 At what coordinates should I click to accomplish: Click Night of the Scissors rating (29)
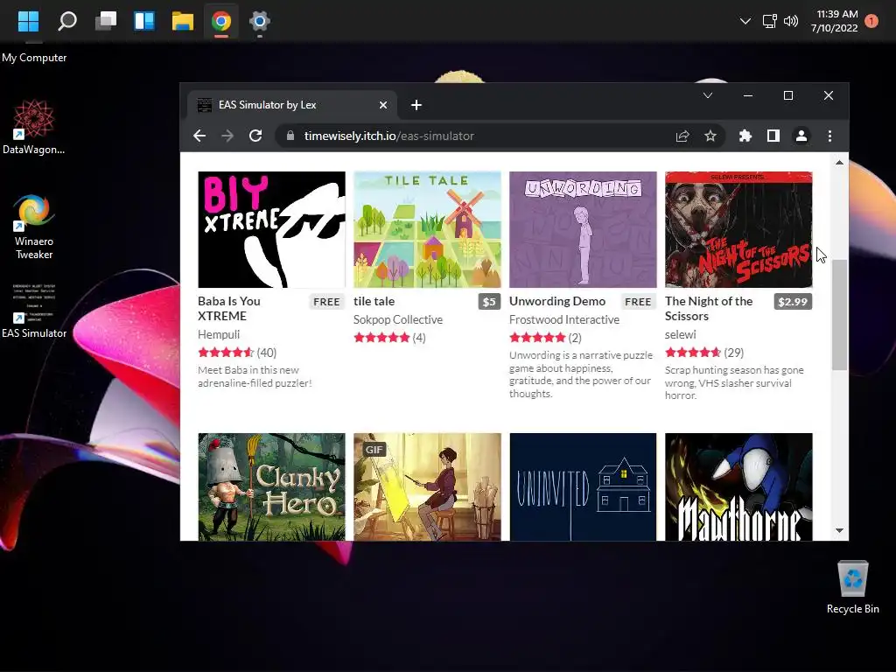click(704, 353)
